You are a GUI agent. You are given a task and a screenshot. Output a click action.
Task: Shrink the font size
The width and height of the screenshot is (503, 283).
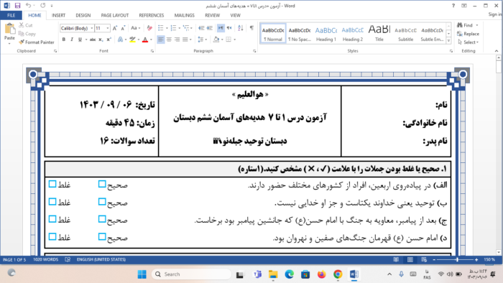tap(123, 28)
